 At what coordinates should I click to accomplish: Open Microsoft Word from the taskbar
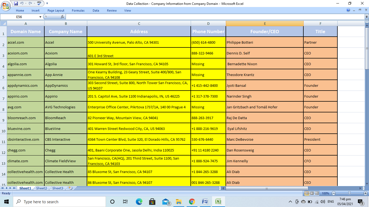(x=205, y=202)
